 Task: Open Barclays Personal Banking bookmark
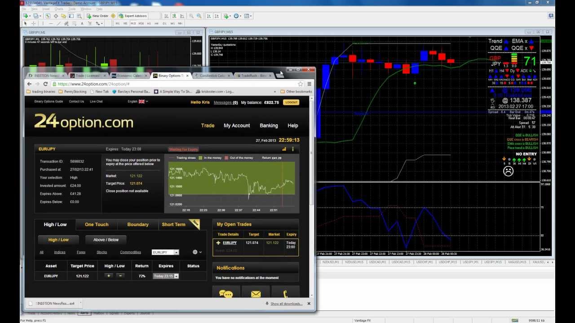coord(131,92)
